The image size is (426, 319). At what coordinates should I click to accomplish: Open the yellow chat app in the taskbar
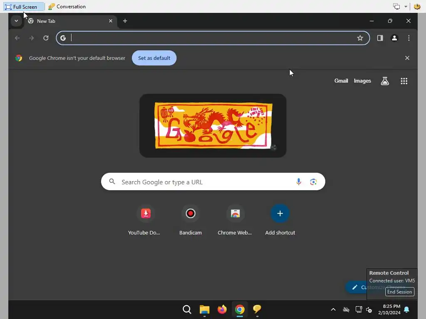(257, 309)
